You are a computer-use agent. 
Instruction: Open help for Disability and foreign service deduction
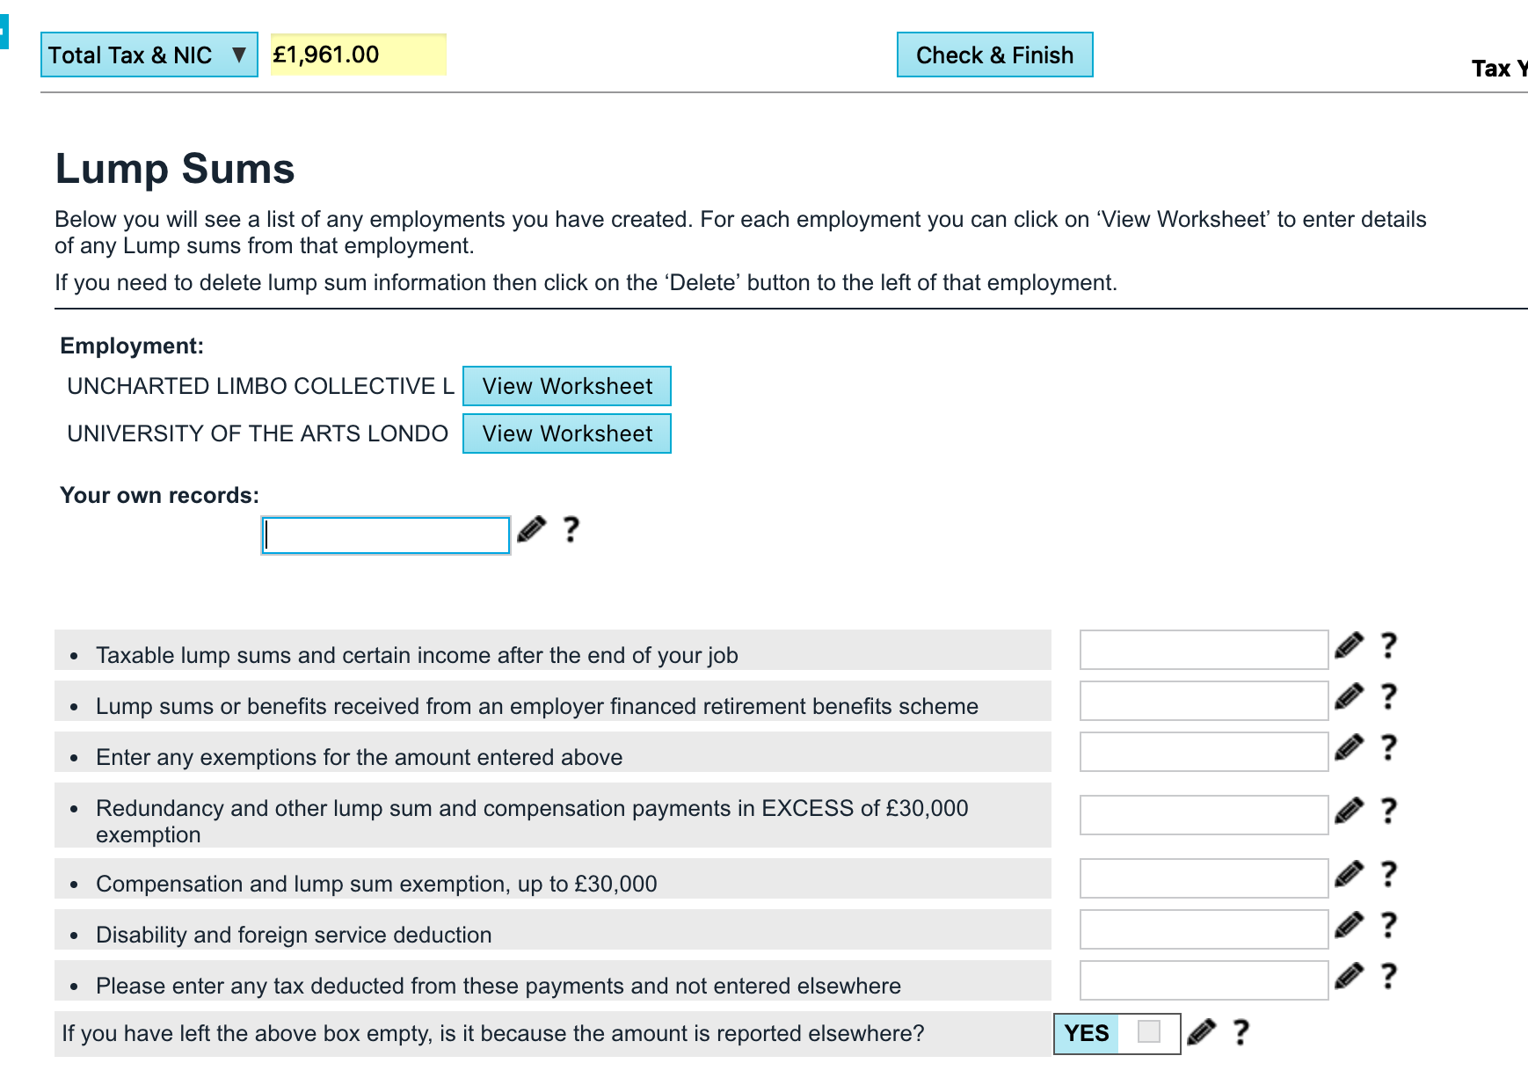point(1388,926)
